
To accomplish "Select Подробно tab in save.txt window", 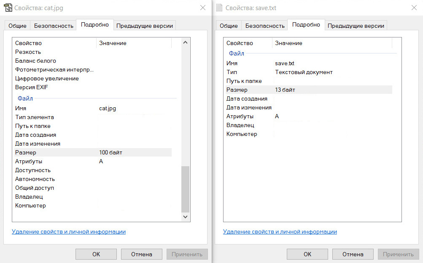I will pos(306,25).
